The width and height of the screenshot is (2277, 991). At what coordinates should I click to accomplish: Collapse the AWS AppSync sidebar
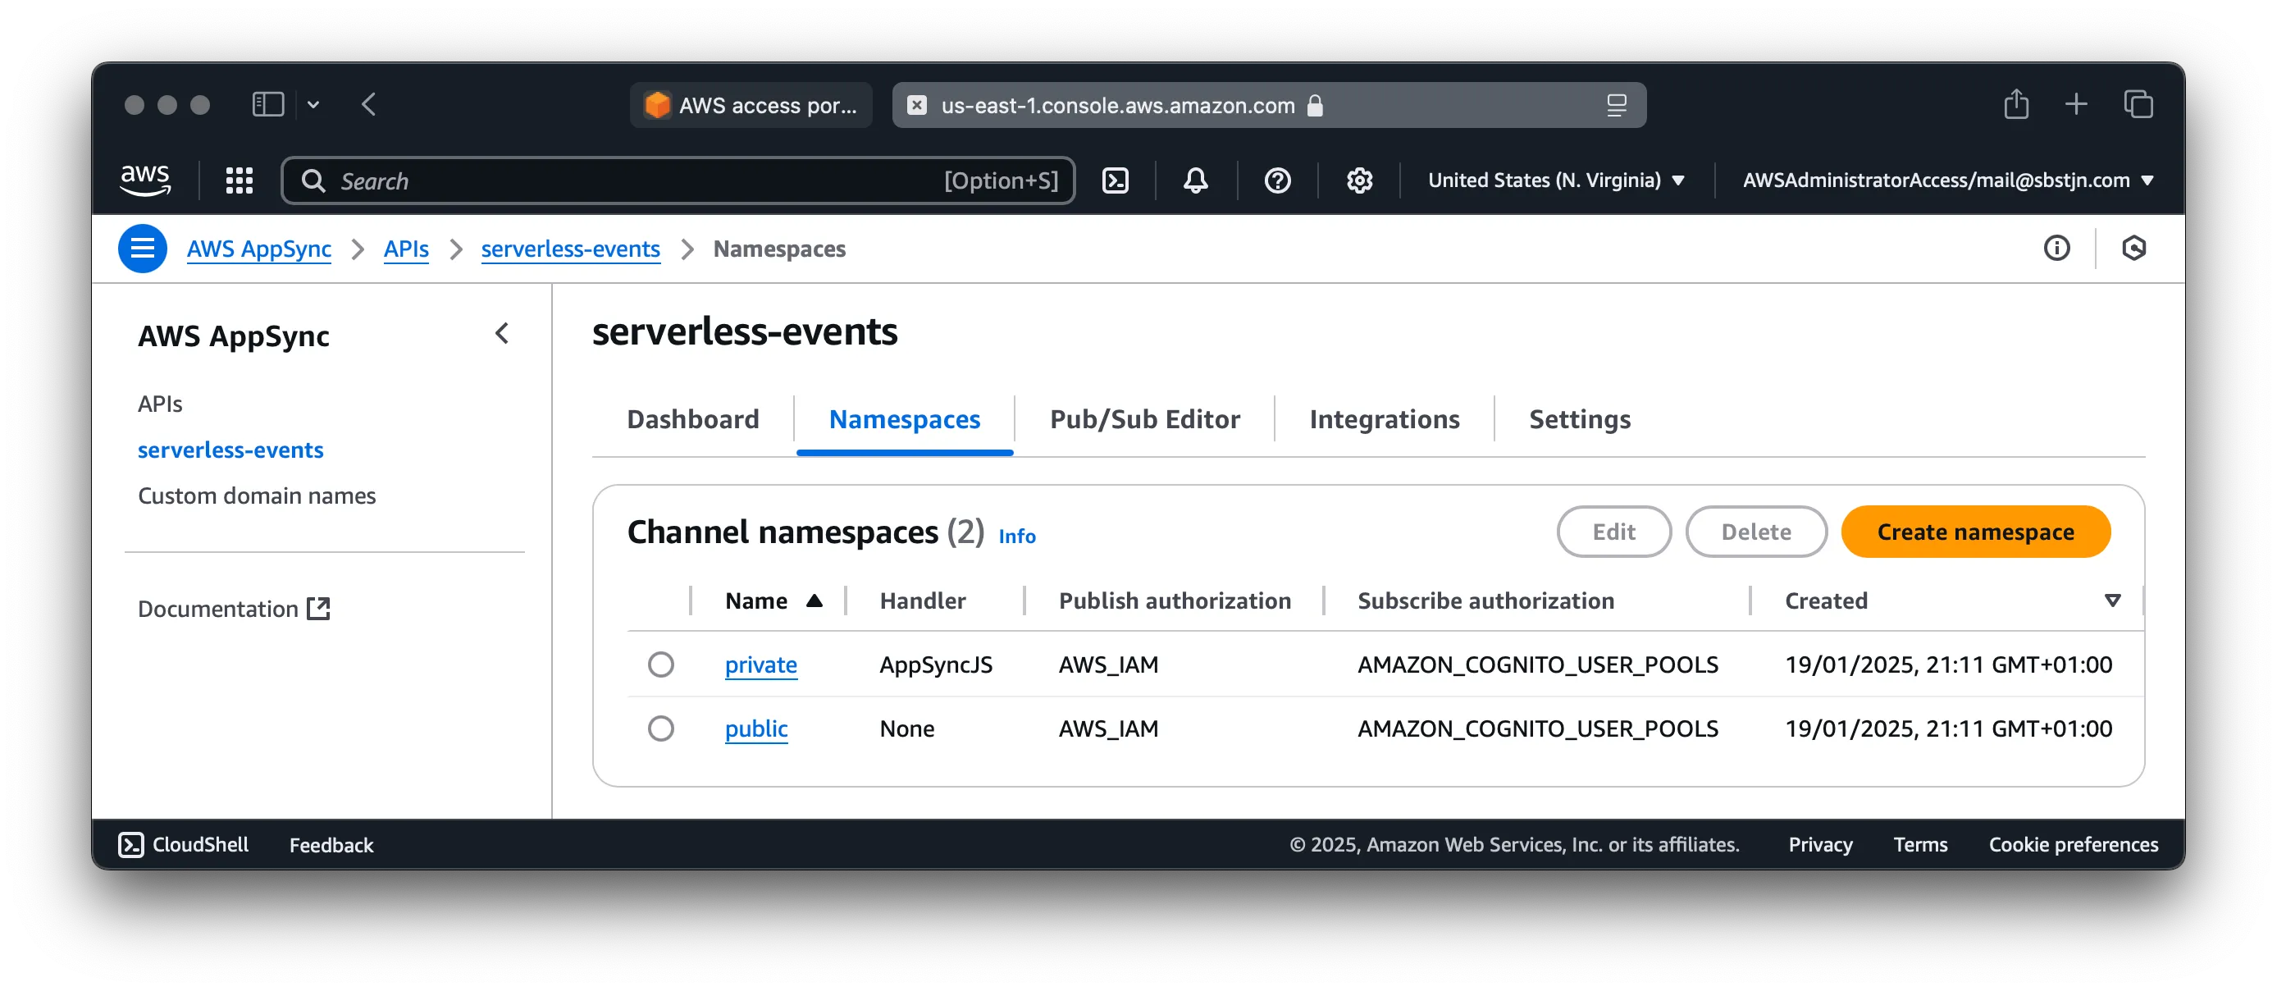502,335
